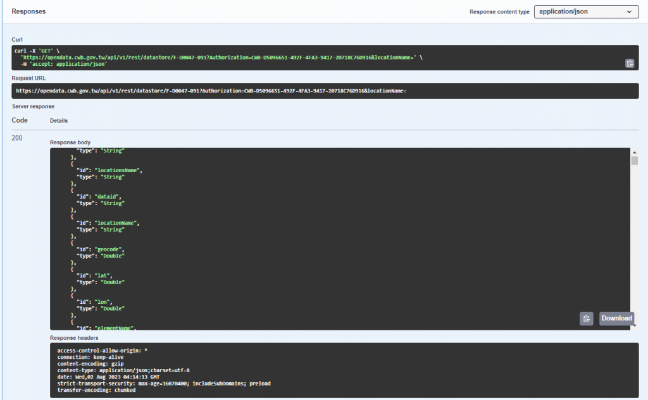The image size is (648, 400).
Task: Click the date header line
Action: (108, 377)
